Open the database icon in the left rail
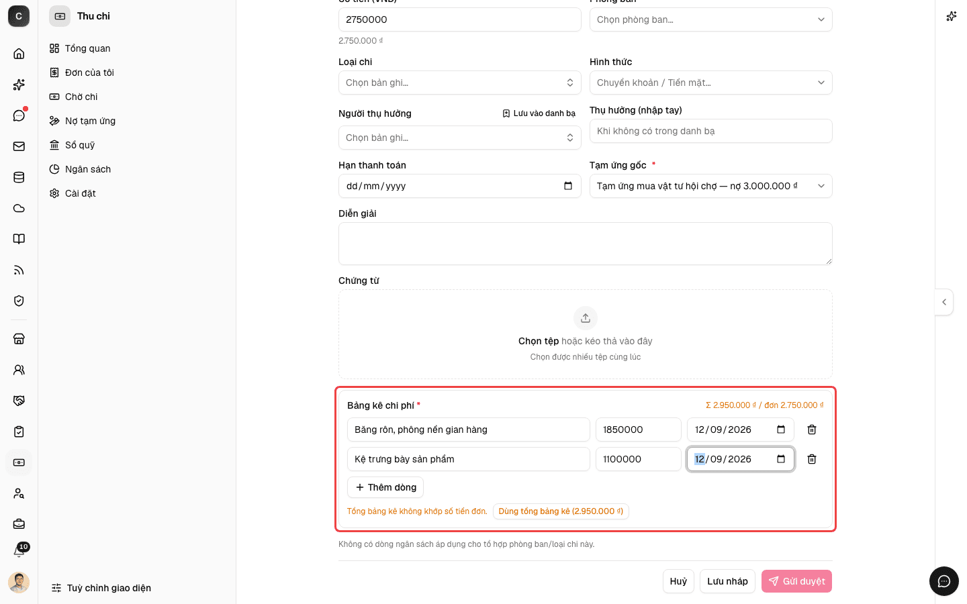Image resolution: width=967 pixels, height=604 pixels. (x=19, y=177)
